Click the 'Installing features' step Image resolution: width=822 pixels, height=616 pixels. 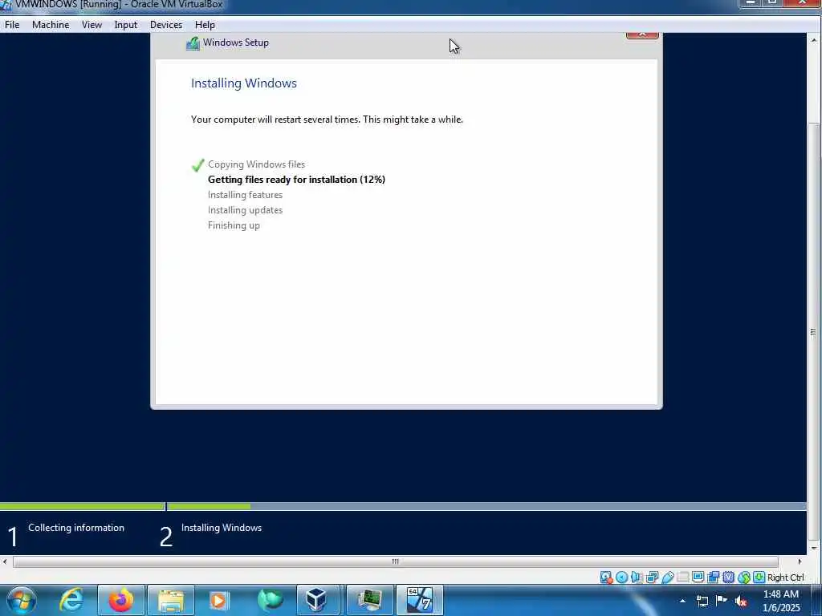point(245,195)
